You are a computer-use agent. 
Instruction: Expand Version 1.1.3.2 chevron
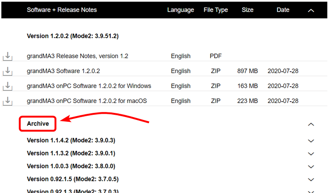coord(311,154)
